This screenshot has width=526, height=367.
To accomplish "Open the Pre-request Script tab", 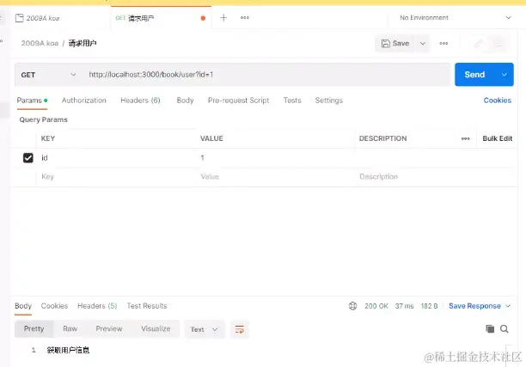I will click(239, 101).
